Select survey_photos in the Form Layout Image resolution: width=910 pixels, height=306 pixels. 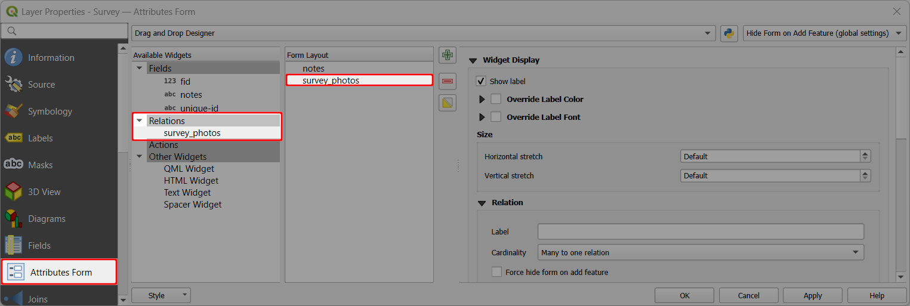click(331, 81)
